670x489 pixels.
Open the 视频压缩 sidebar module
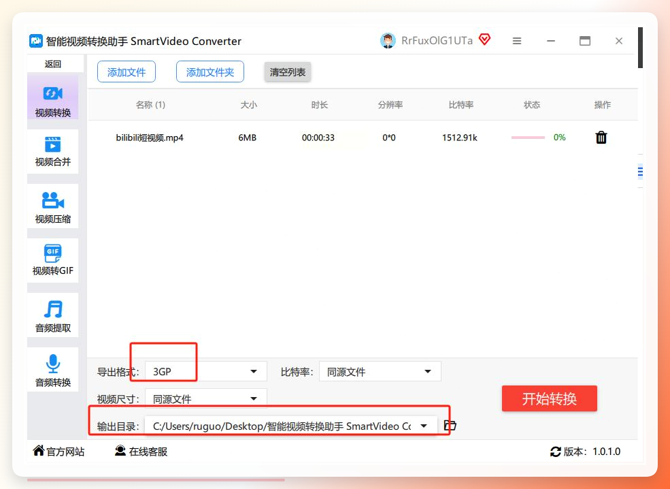coord(52,206)
